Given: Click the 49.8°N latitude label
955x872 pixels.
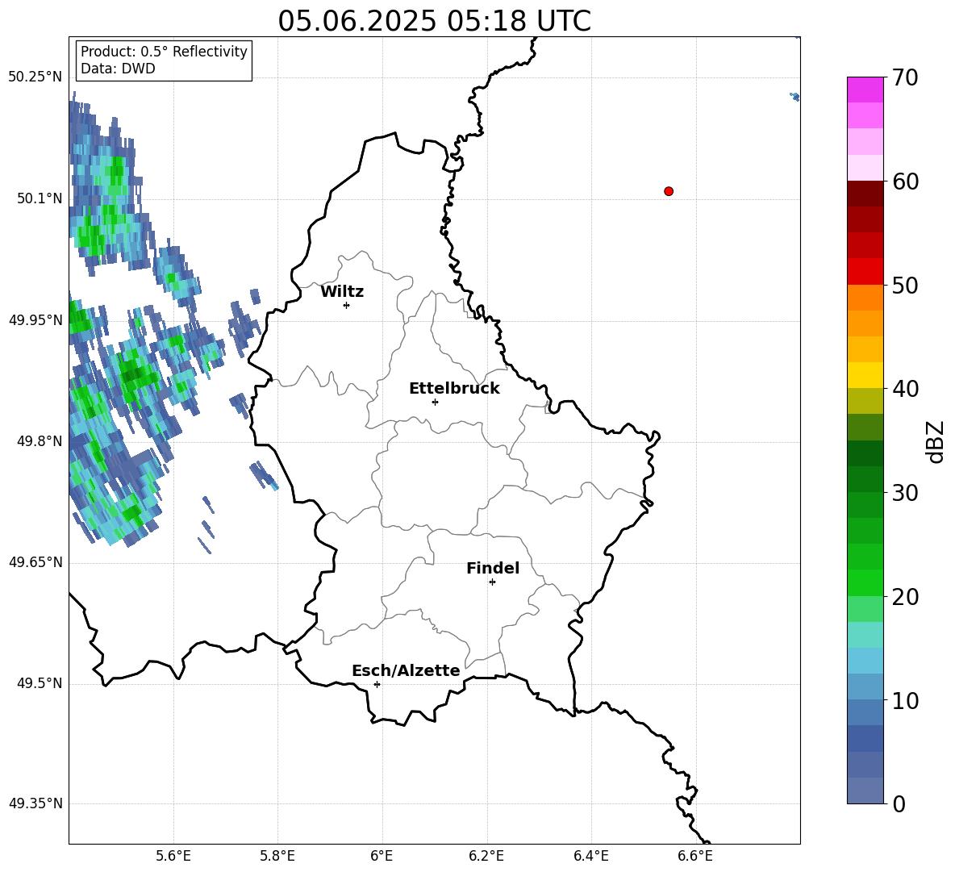Looking at the screenshot, I should [40, 441].
